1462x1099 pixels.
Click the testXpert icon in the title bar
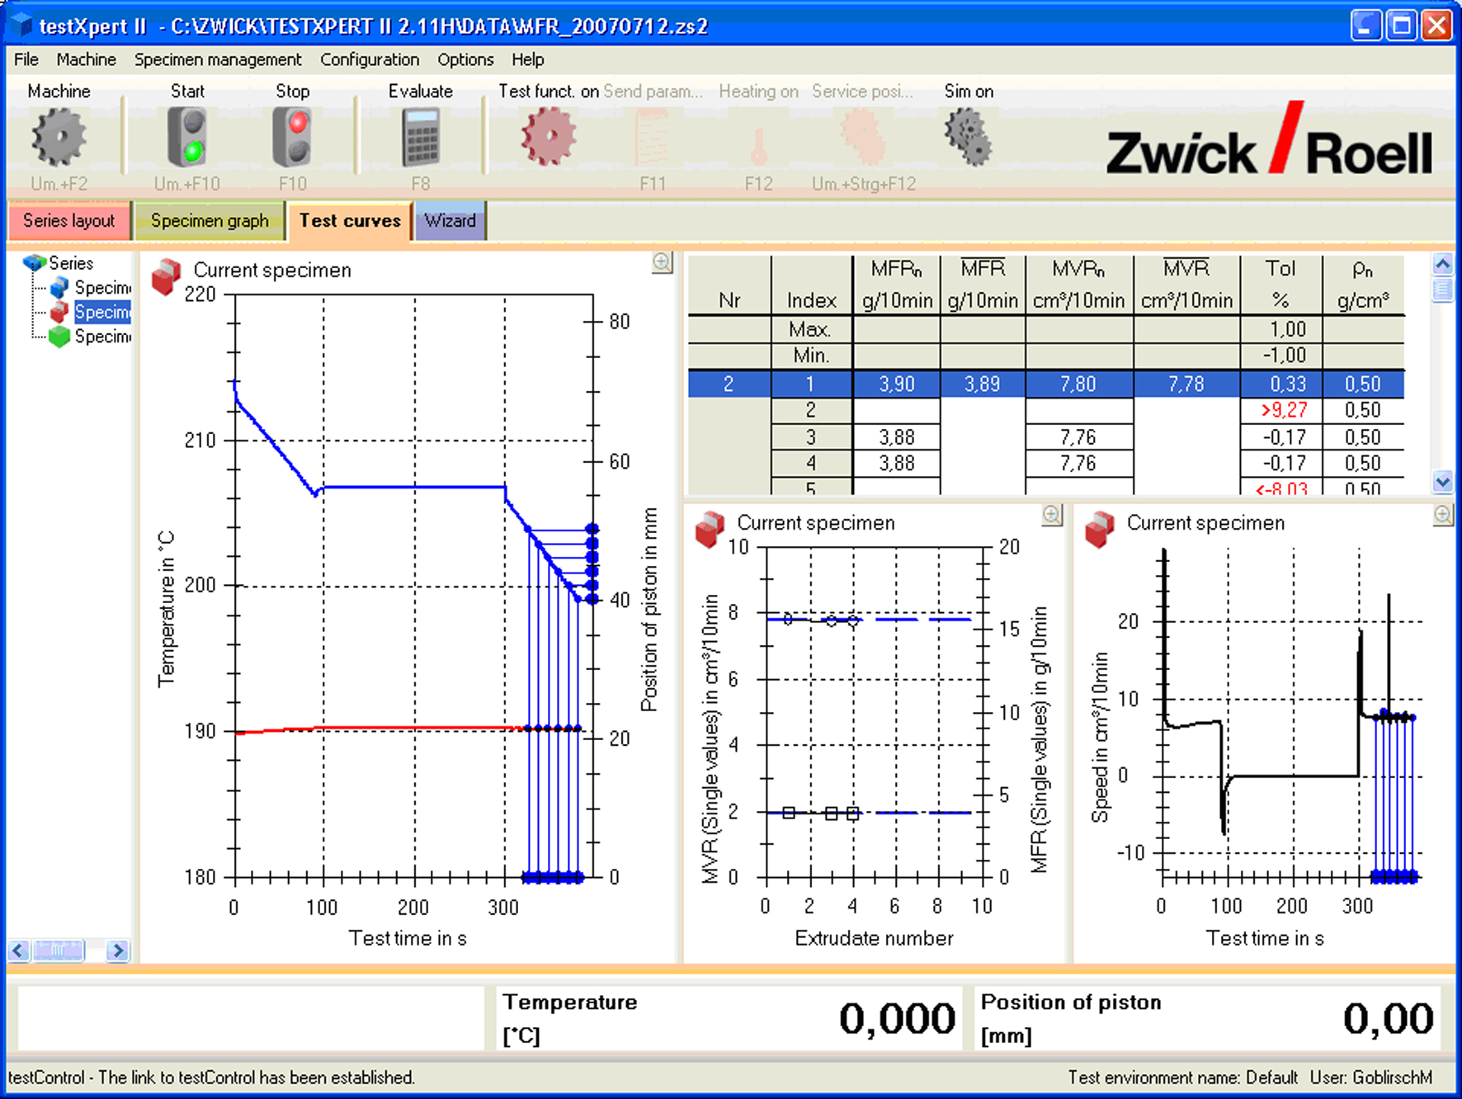pyautogui.click(x=21, y=26)
